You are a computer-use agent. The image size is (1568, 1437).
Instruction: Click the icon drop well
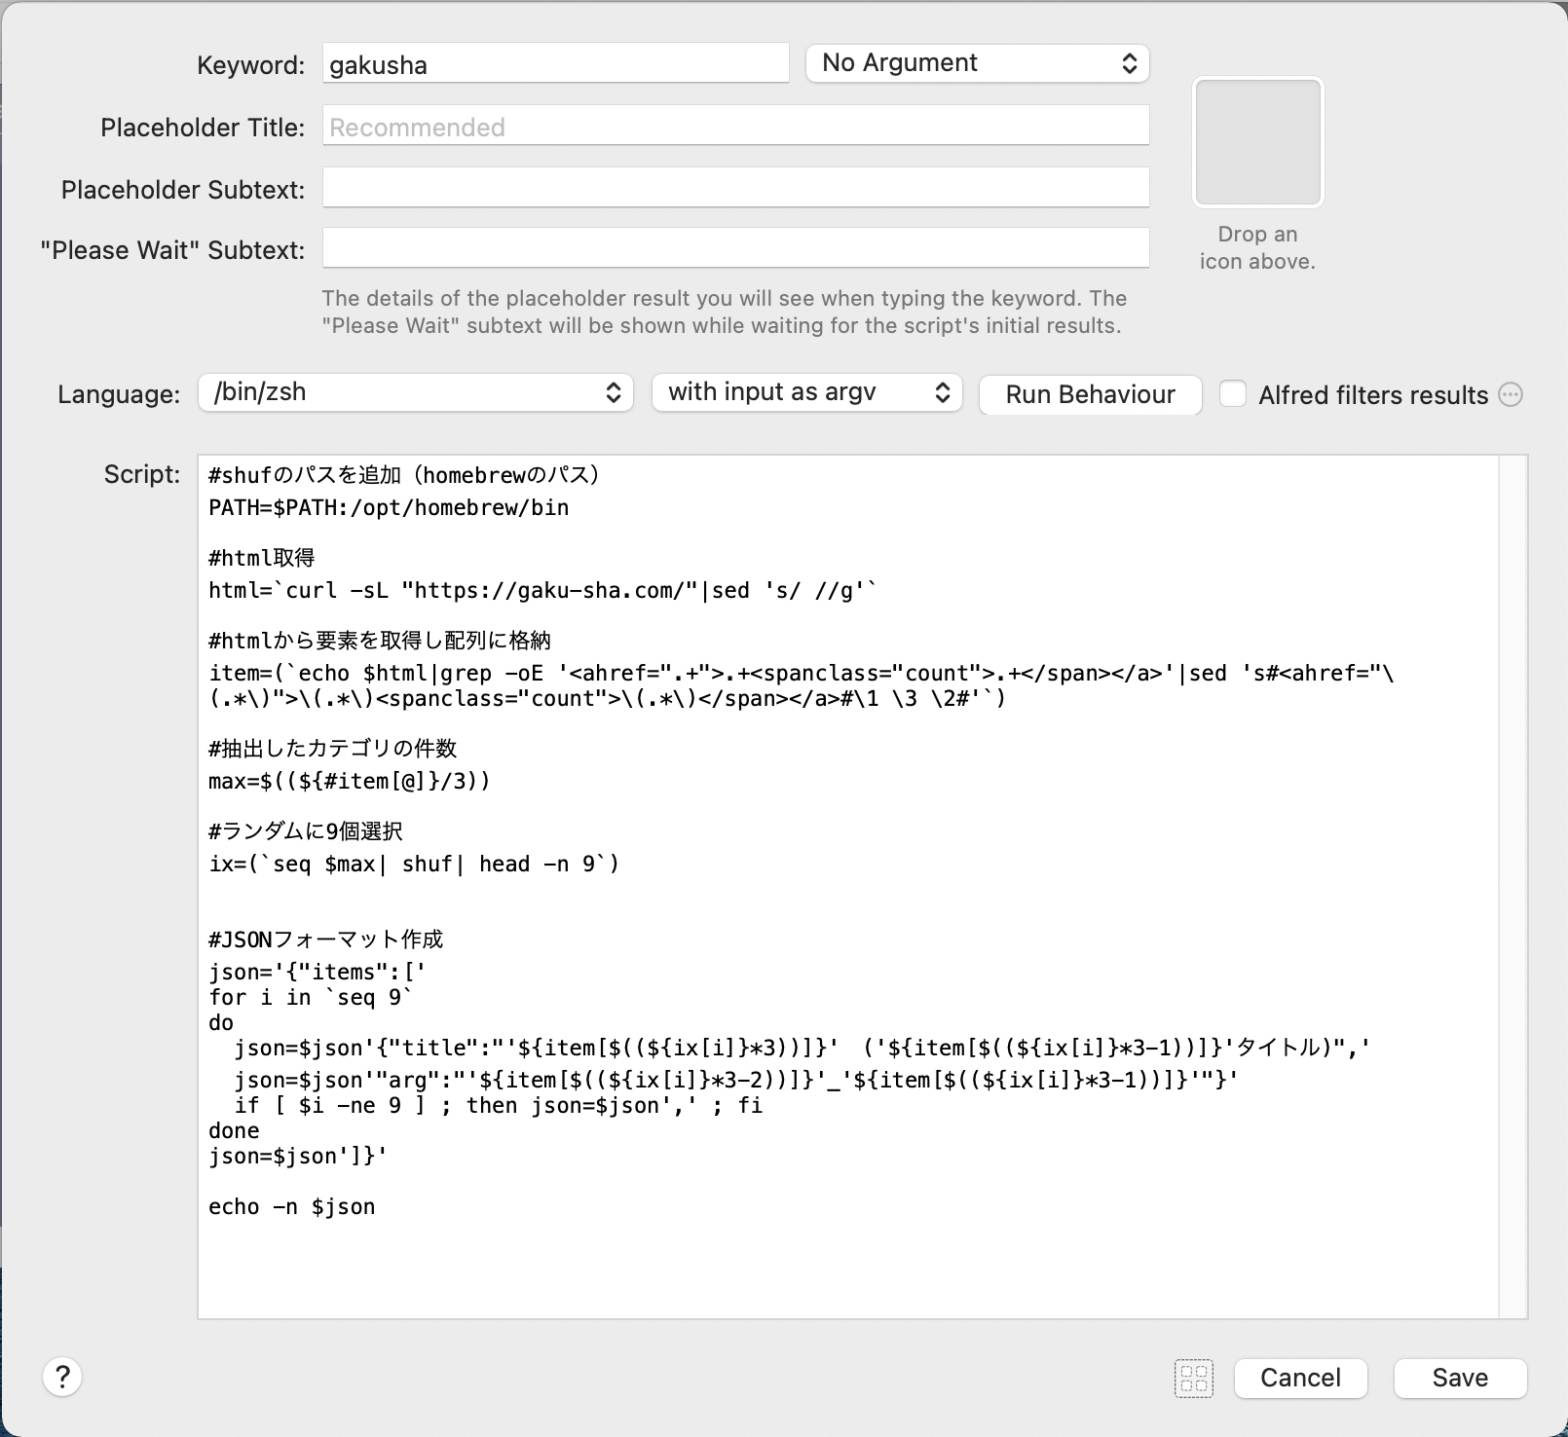(1257, 142)
